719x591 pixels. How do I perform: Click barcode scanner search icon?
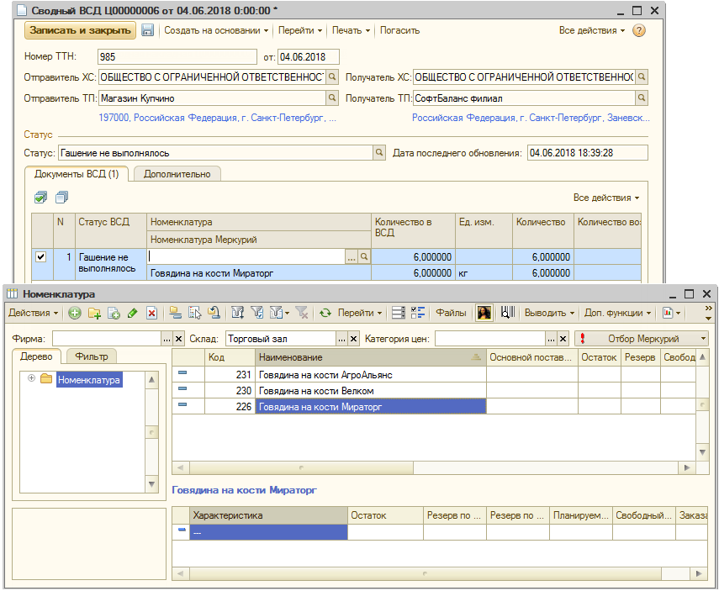(x=508, y=313)
